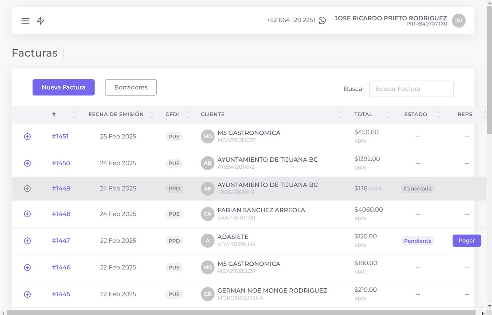This screenshot has height=315, width=492.
Task: Open the Borradores drafts list
Action: coord(131,87)
